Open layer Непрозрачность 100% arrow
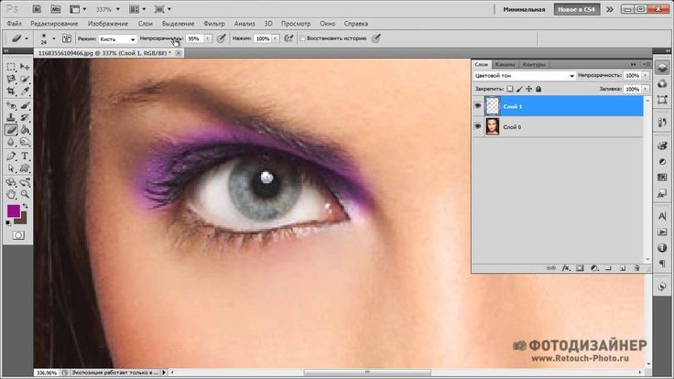This screenshot has height=379, width=674. (646, 75)
